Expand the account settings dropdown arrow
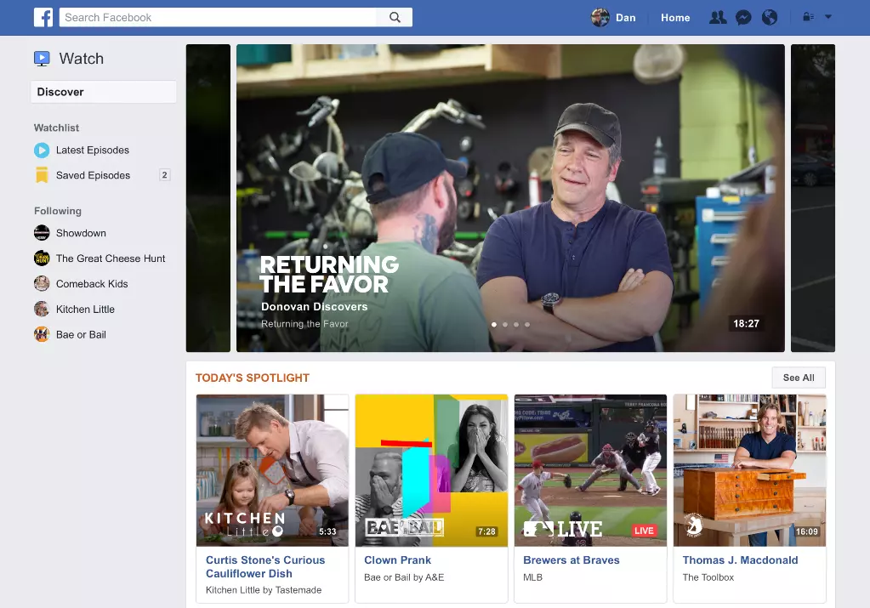 pos(828,17)
